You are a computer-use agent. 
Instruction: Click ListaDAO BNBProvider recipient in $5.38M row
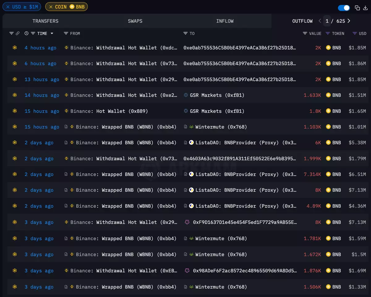(245, 143)
